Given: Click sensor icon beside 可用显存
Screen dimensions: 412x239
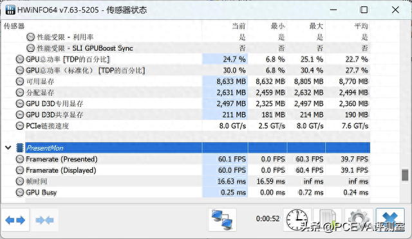Looking at the screenshot, I should (x=20, y=82).
